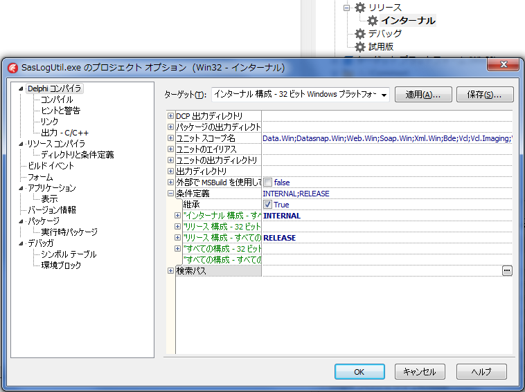Expand the パッケージの出力ディレクトリ row
Screen dimensions: 525x392
click(x=170, y=127)
